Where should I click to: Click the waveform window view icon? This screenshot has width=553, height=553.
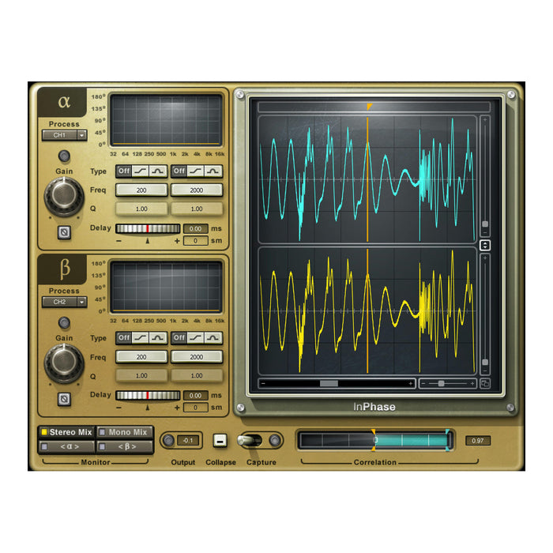[485, 383]
